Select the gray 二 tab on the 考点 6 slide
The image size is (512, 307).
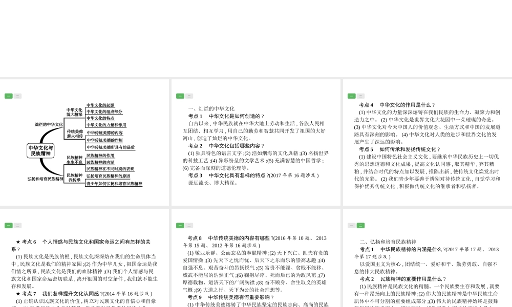tap(17, 226)
